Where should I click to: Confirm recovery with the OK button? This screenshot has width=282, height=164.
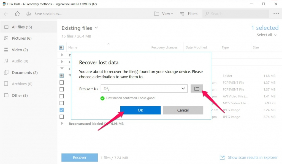point(140,110)
